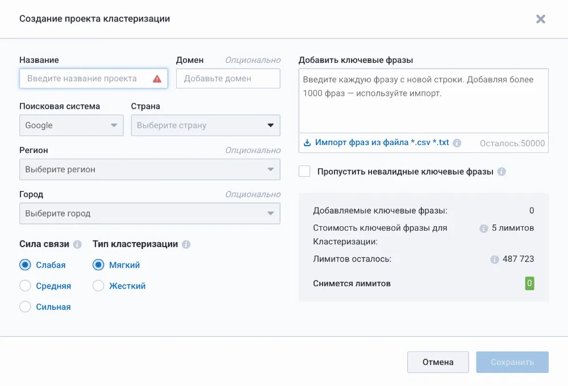Image resolution: width=568 pixels, height=386 pixels.
Task: Click the key phrases text area
Action: pos(424,101)
